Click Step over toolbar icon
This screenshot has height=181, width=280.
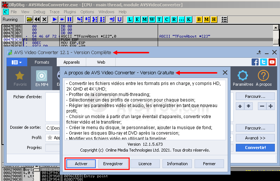(87, 19)
